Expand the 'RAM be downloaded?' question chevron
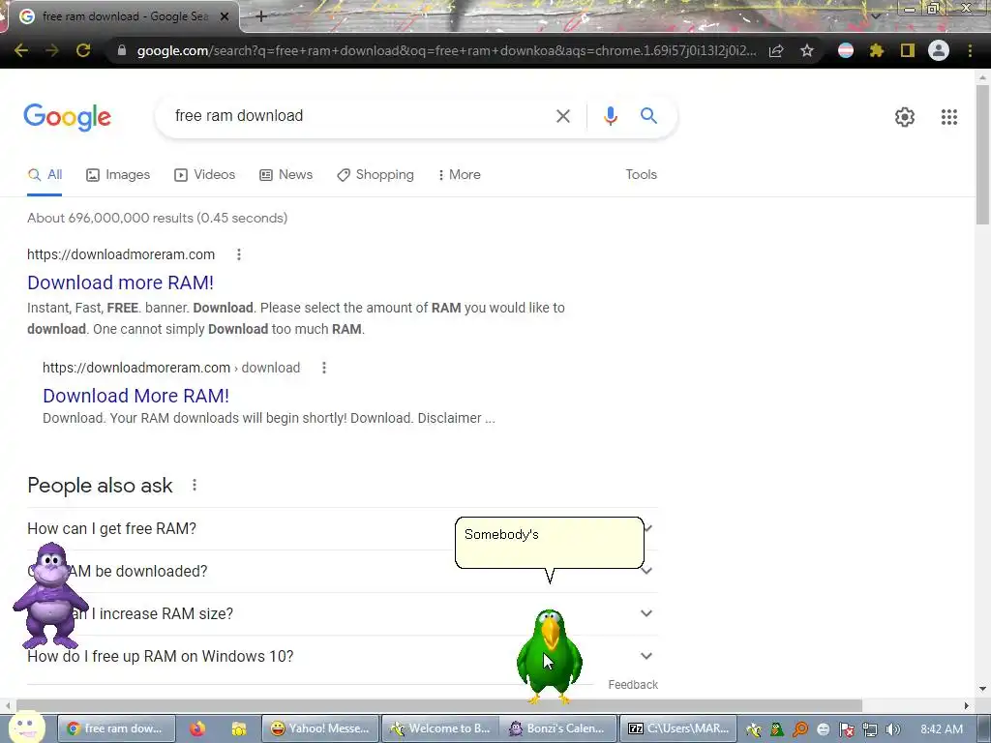The height and width of the screenshot is (743, 991). pos(646,571)
